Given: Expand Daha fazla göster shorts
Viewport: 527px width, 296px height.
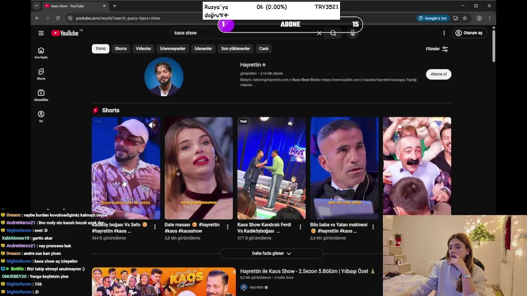Looking at the screenshot, I should point(271,253).
